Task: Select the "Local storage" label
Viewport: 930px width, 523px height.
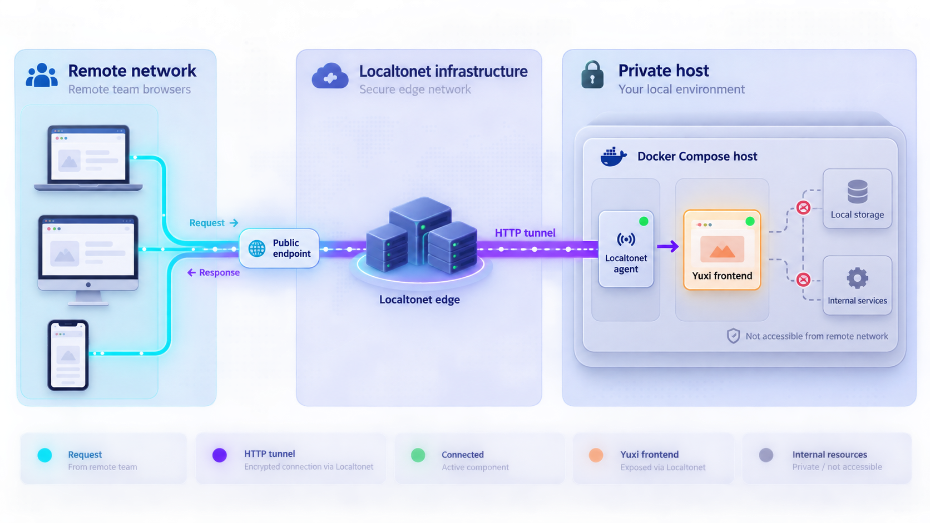Action: pyautogui.click(x=857, y=215)
